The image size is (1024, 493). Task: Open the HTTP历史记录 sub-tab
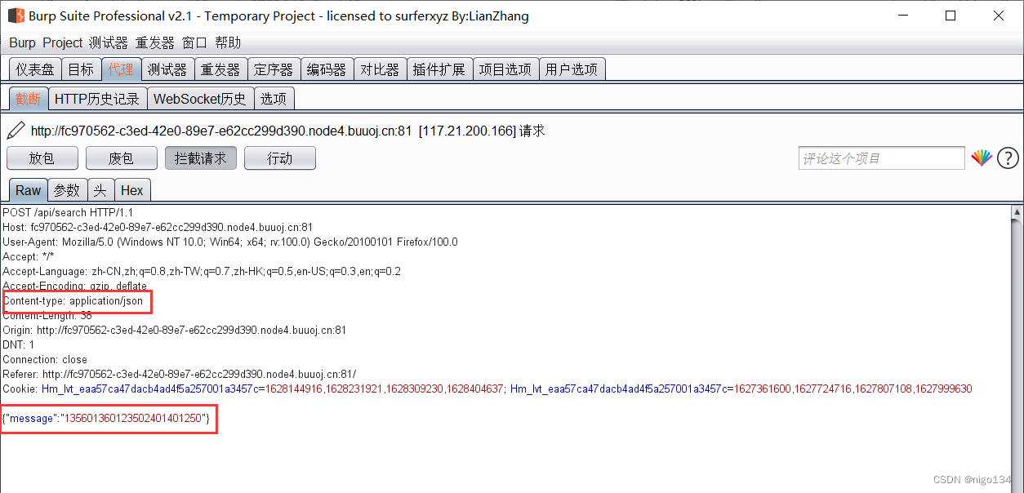click(x=97, y=99)
